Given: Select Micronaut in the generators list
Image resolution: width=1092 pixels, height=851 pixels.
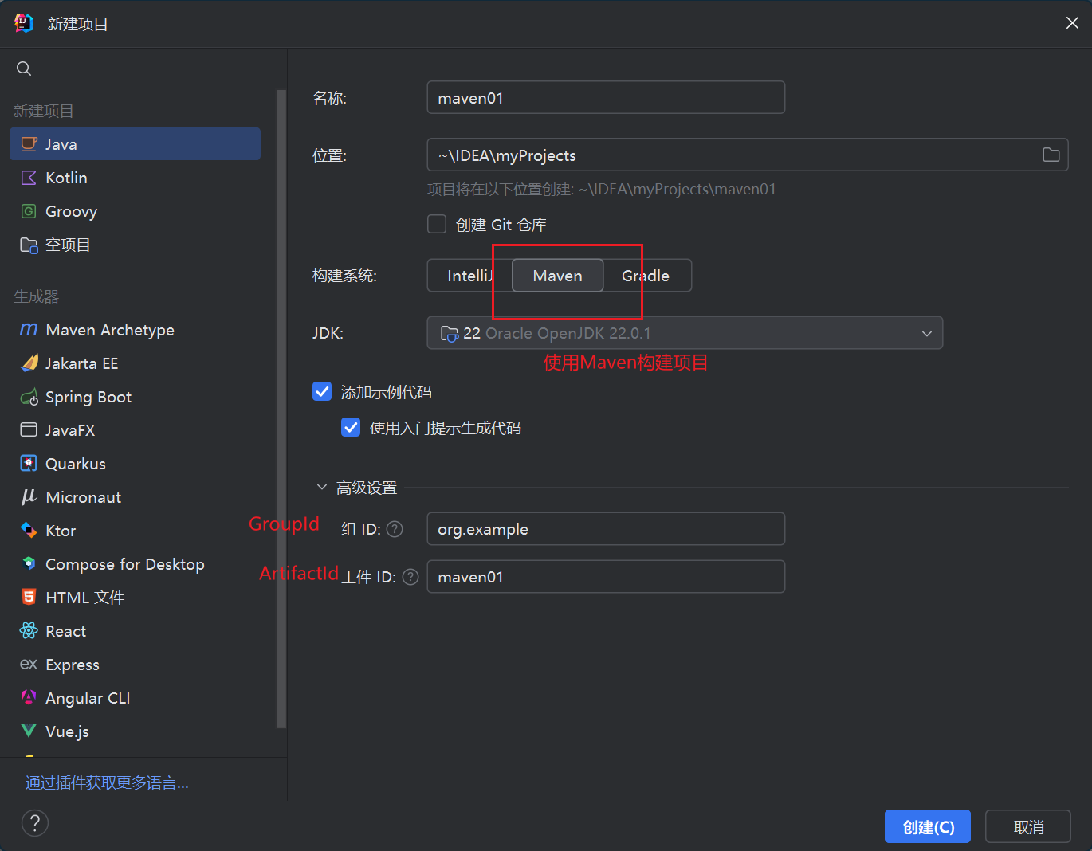Looking at the screenshot, I should [x=135, y=497].
